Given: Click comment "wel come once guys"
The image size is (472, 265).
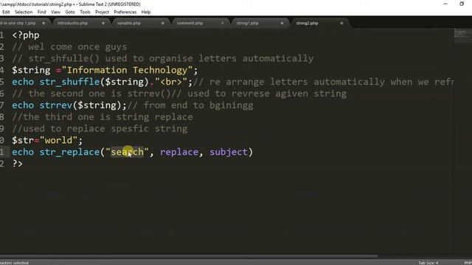Looking at the screenshot, I should (69, 47).
